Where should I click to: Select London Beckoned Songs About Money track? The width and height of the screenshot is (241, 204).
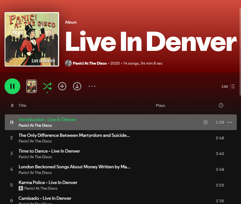(x=74, y=167)
